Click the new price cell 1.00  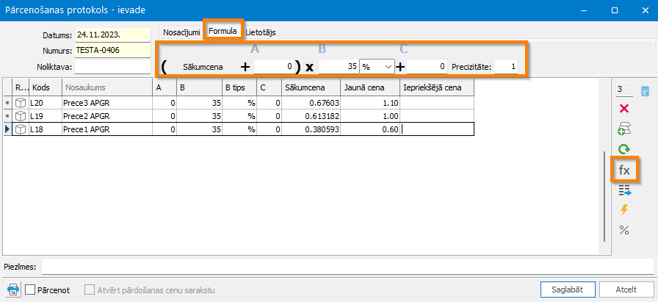click(x=370, y=116)
